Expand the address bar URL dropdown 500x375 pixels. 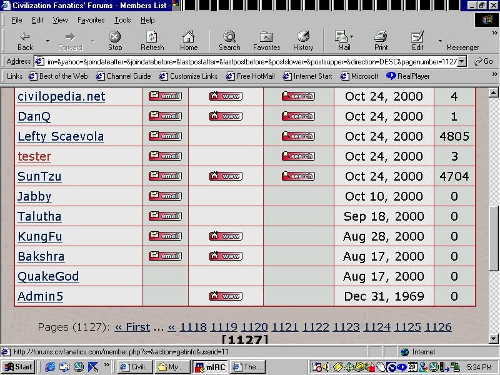point(462,61)
